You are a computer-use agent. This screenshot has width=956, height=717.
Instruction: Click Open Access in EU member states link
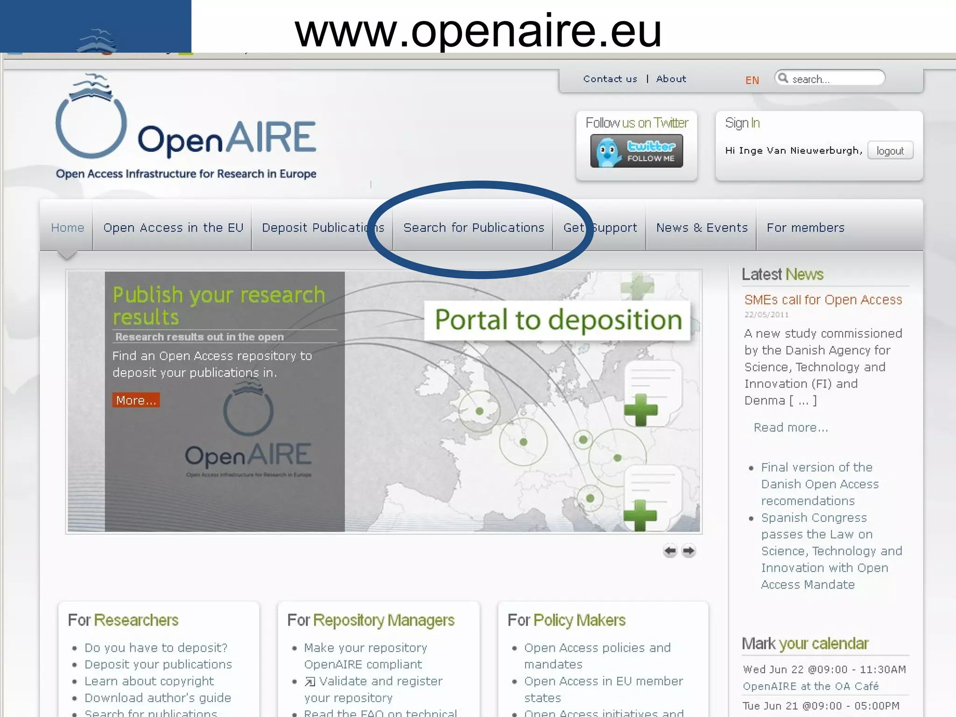(604, 689)
